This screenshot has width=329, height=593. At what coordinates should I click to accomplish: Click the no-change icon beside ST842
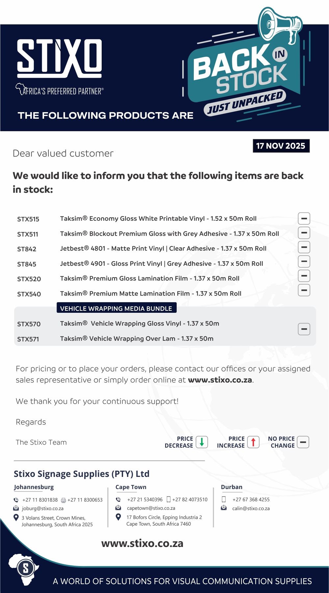(x=304, y=247)
